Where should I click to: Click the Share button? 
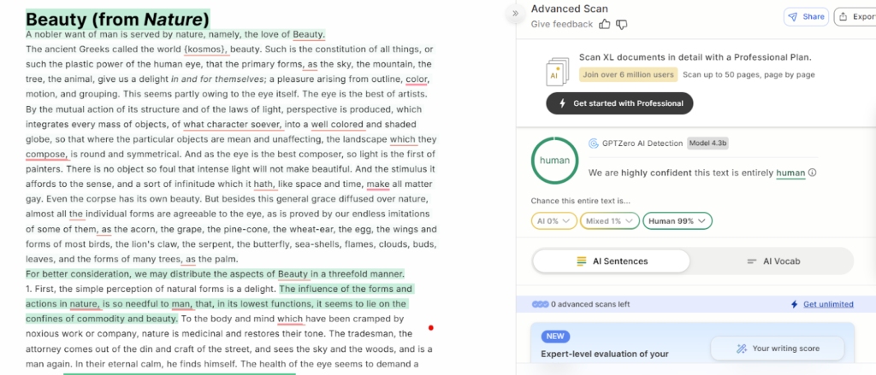point(806,17)
